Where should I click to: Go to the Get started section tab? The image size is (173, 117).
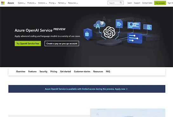point(65,72)
